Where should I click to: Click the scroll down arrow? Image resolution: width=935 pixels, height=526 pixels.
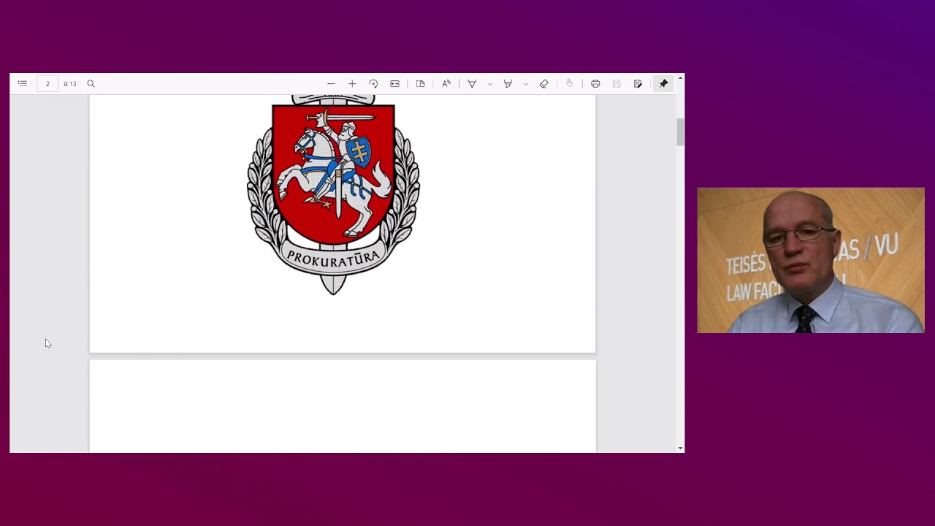pyautogui.click(x=681, y=448)
